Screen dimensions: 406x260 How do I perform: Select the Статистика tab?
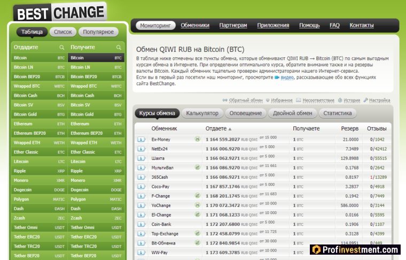click(x=338, y=113)
